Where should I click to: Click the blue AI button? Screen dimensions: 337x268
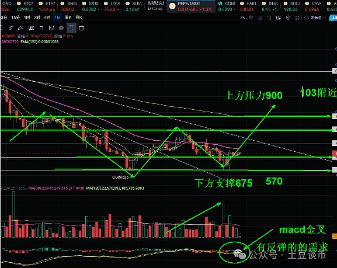point(333,18)
